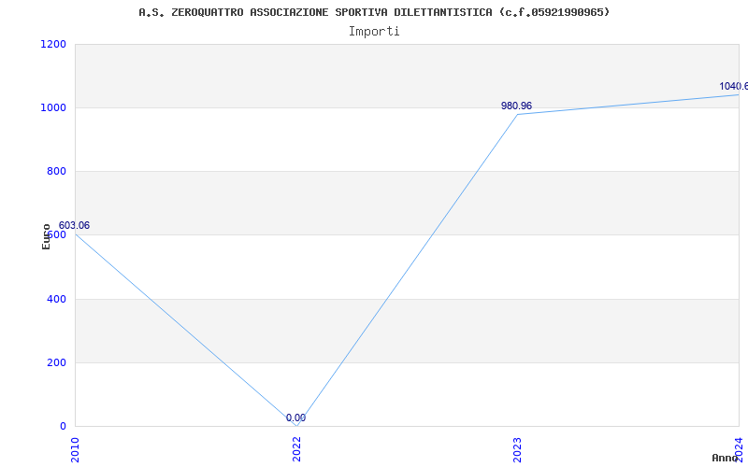The image size is (748, 467).
Task: Select the 980.96 data label
Action: point(516,106)
